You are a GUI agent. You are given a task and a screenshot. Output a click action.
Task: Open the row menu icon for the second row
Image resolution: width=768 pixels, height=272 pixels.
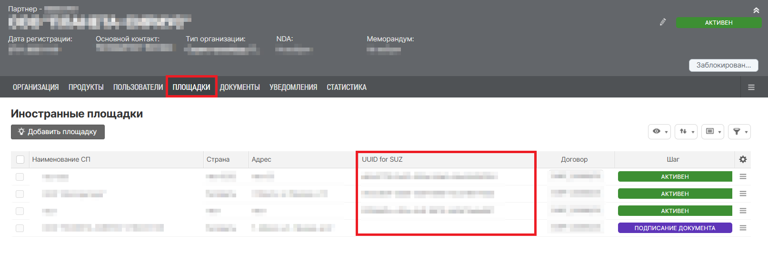[x=743, y=194]
